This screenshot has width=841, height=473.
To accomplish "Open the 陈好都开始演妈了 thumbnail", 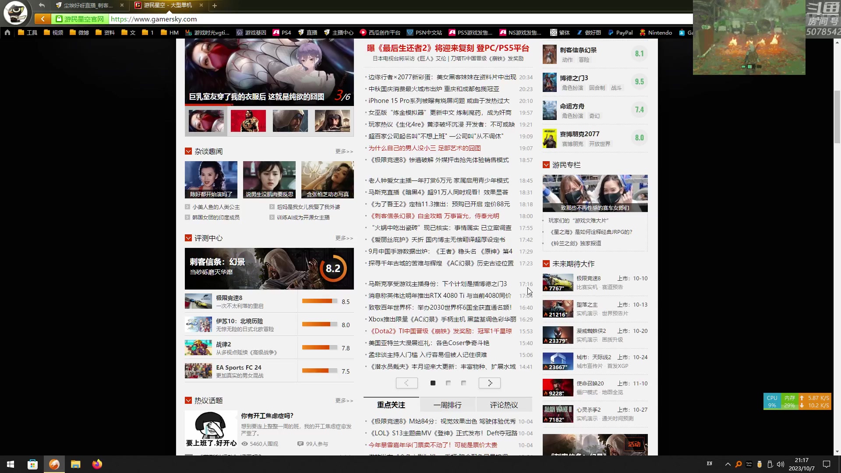I will (211, 180).
